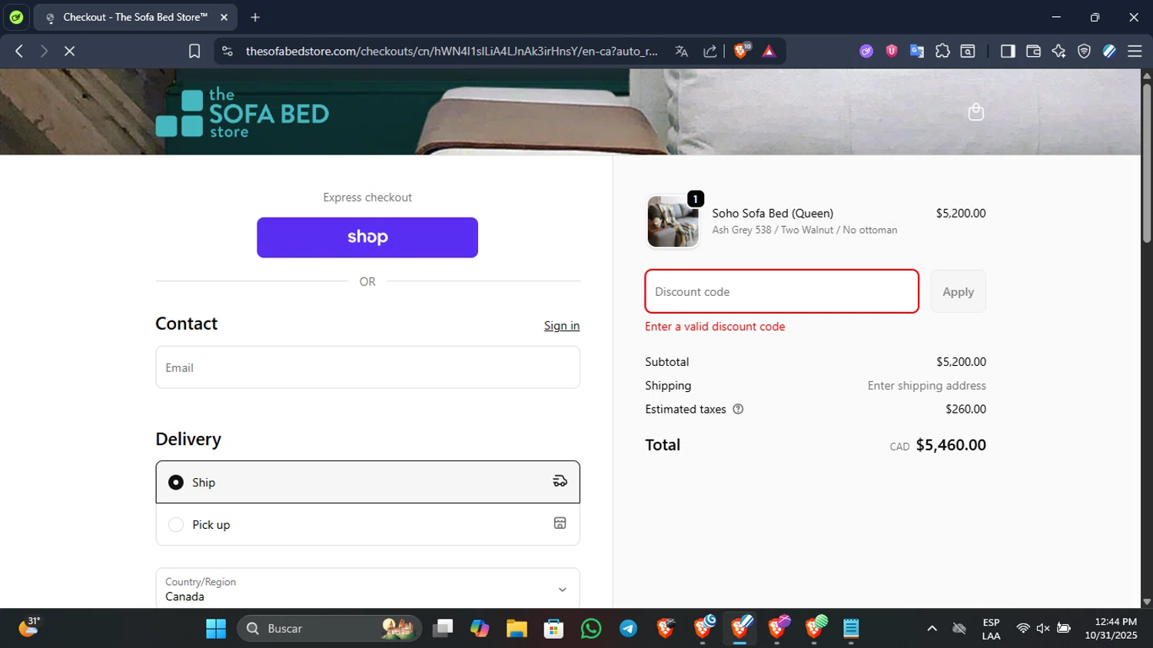Click the estimated taxes help icon
Screen dimensions: 1153x648
click(x=738, y=410)
